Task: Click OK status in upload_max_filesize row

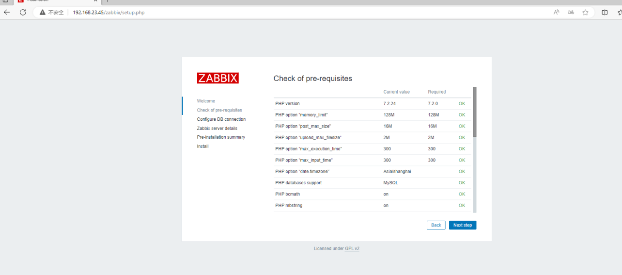Action: 462,137
